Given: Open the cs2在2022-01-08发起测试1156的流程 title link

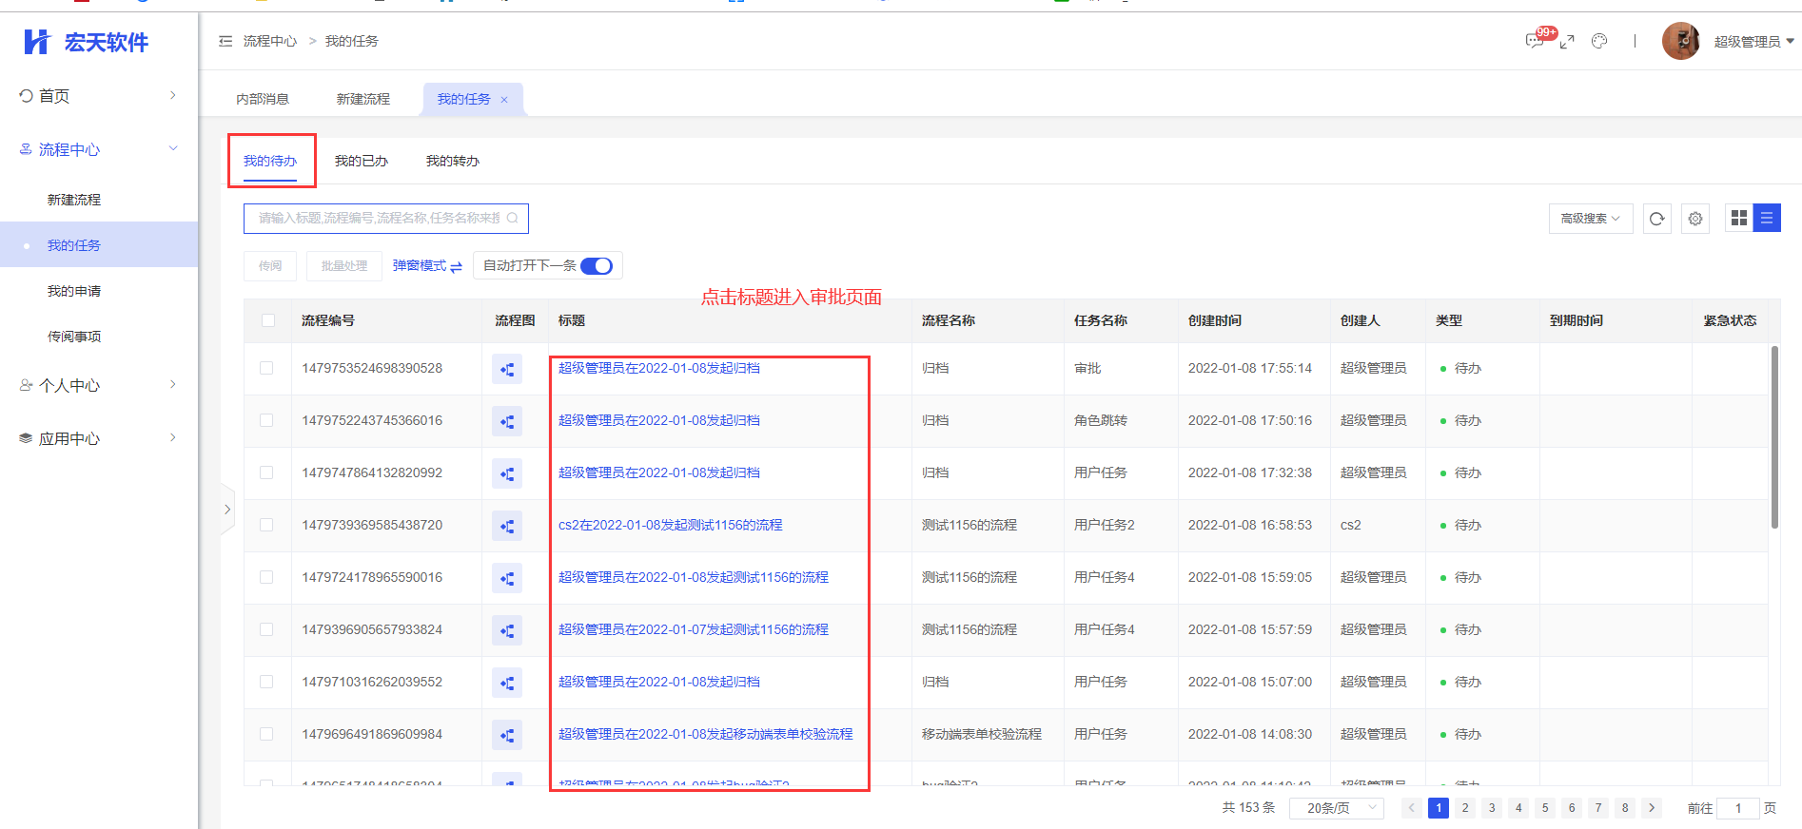Looking at the screenshot, I should [x=670, y=525].
